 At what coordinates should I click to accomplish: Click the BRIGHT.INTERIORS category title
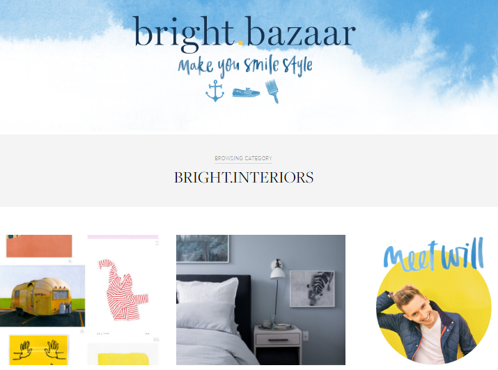click(x=244, y=178)
